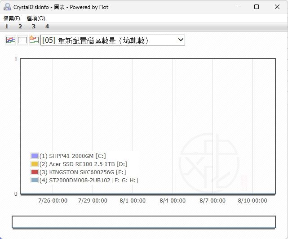Open the 選項(O) menu
Screen dimensions: 288x239
point(36,18)
